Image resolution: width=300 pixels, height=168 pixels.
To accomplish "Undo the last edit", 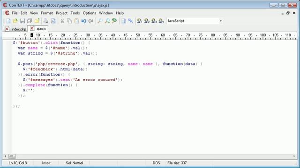I will click(84, 21).
